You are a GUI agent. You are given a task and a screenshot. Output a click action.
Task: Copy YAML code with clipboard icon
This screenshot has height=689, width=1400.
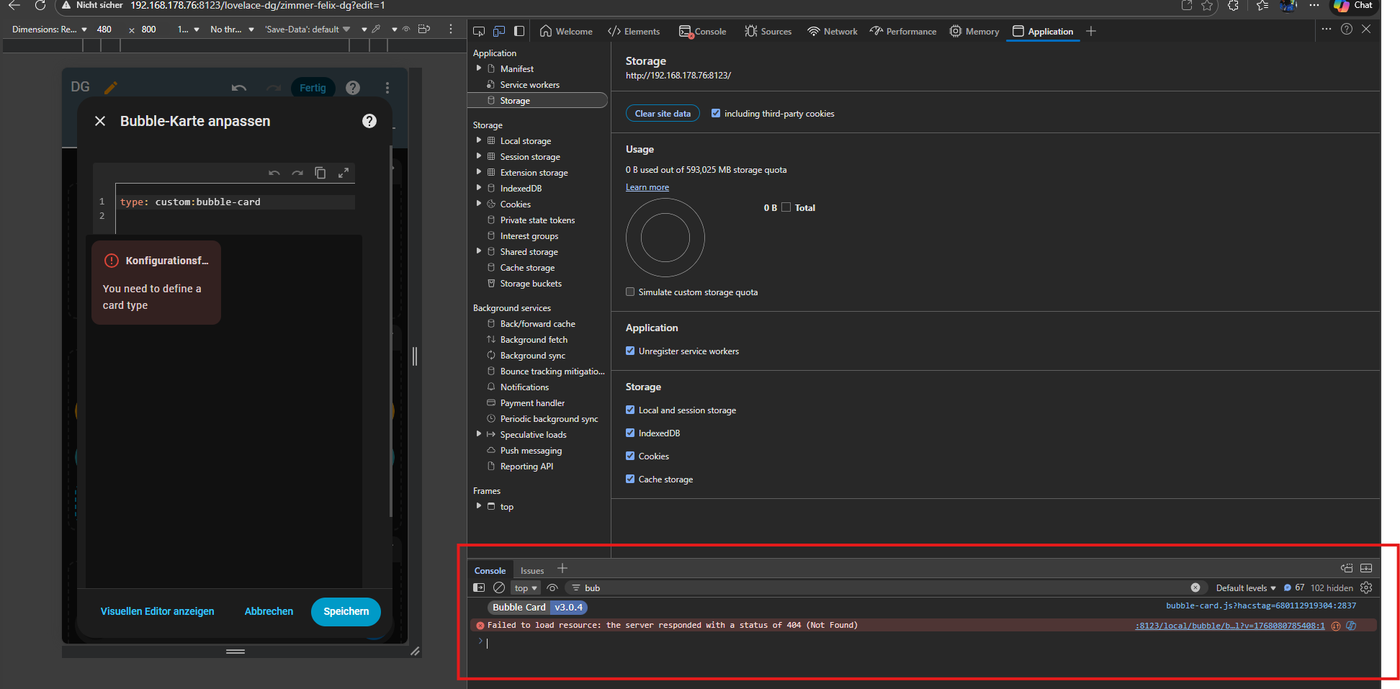tap(320, 173)
